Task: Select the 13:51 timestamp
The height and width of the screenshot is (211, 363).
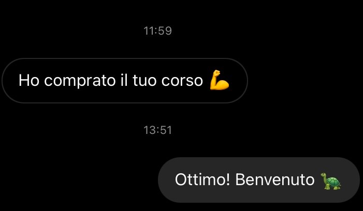Action: pyautogui.click(x=157, y=130)
